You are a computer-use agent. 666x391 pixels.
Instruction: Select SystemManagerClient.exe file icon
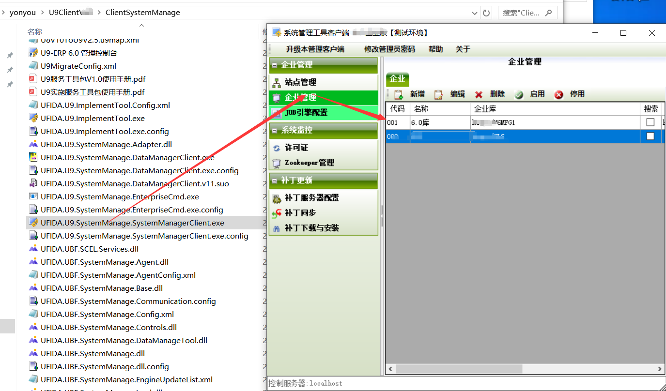33,223
